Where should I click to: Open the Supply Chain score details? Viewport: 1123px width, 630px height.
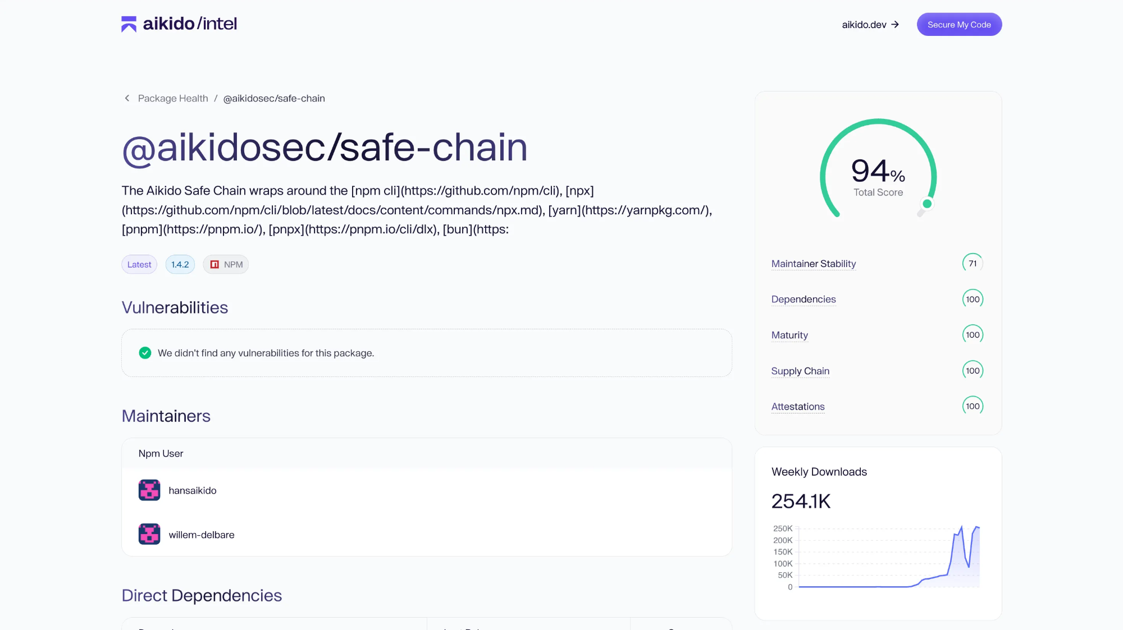(x=800, y=371)
